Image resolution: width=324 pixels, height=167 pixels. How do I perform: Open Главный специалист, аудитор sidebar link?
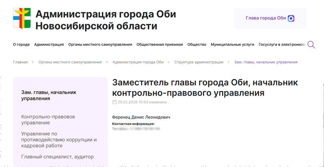[x=58, y=157]
